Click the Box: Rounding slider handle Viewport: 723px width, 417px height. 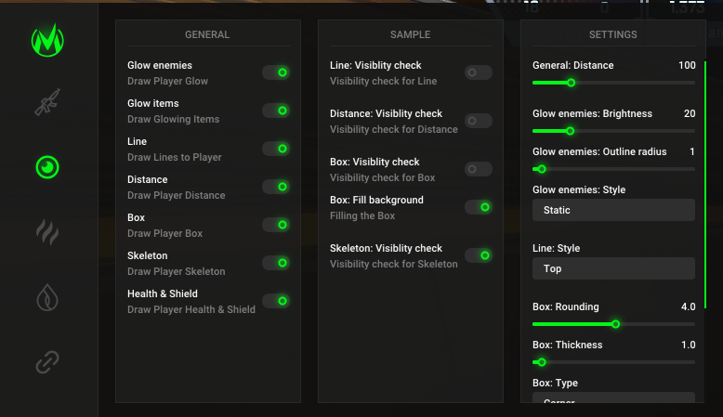click(615, 324)
